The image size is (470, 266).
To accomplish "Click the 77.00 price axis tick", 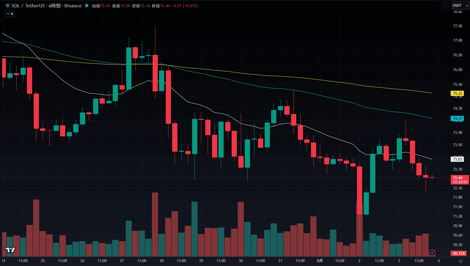I will click(x=457, y=40).
